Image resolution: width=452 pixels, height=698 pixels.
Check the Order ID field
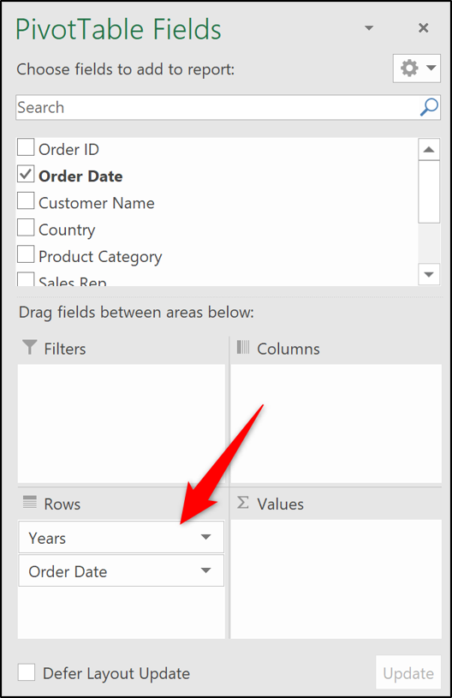point(26,147)
